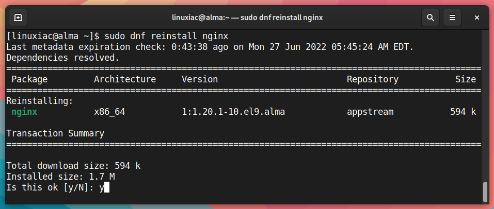This screenshot has height=209, width=494.
Task: Click the vertical scrollbar handle
Action: (485, 191)
